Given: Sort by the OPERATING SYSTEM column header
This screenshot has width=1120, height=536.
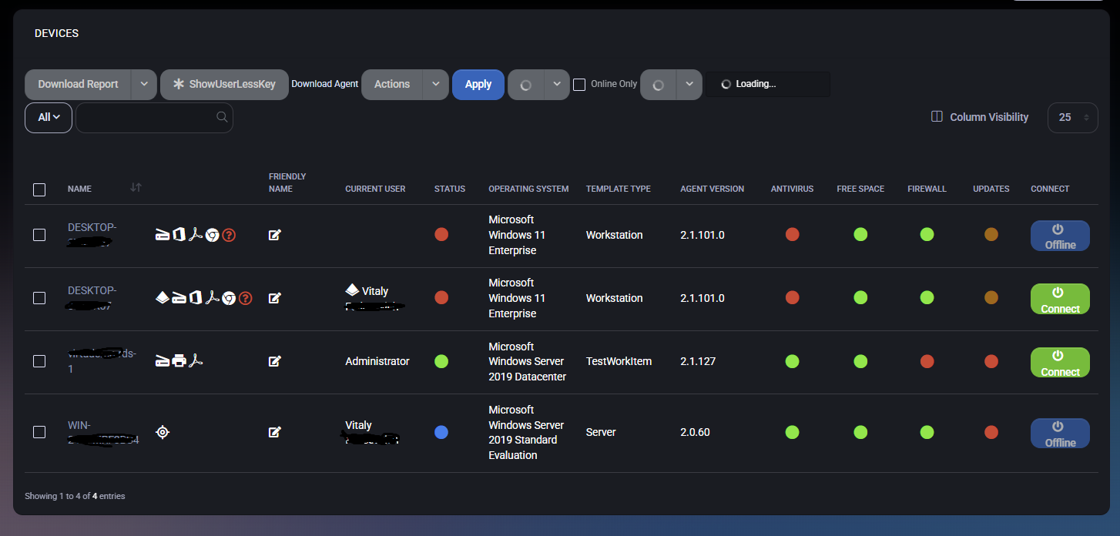Looking at the screenshot, I should pos(528,189).
